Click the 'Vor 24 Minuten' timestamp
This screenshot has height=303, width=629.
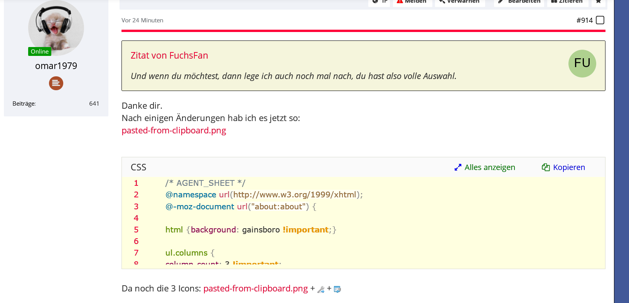(142, 20)
